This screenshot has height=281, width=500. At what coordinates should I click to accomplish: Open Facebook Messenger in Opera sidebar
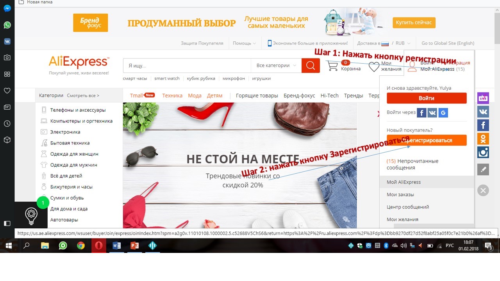point(7,8)
